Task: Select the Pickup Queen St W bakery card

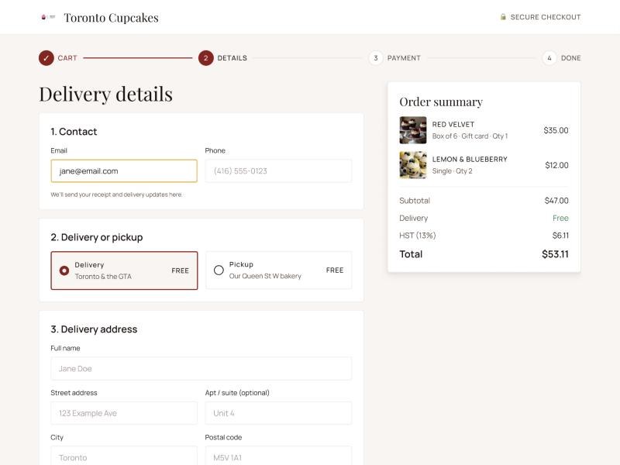Action: 278,270
